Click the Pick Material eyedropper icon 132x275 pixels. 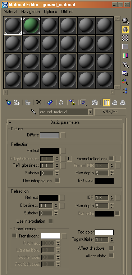pos(33,112)
